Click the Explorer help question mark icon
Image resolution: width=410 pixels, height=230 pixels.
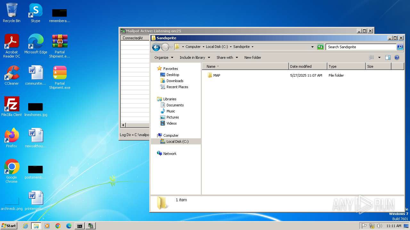point(397,57)
